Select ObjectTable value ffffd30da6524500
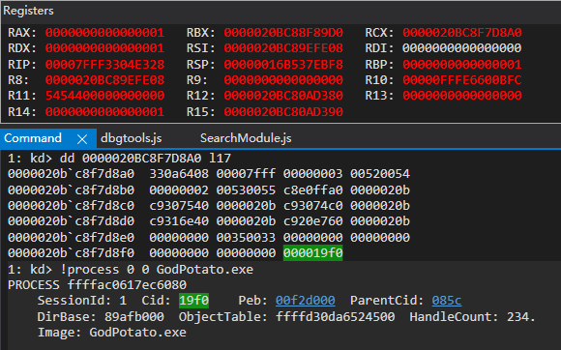Viewport: 561px width, 350px height. tap(336, 317)
